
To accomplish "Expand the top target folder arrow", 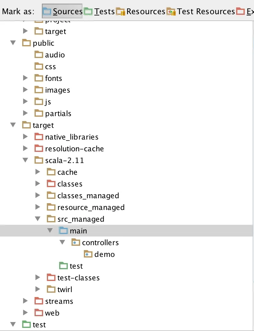I will 25,31.
